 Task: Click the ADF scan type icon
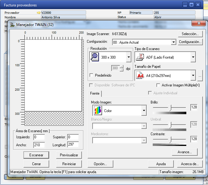[x=140, y=57]
